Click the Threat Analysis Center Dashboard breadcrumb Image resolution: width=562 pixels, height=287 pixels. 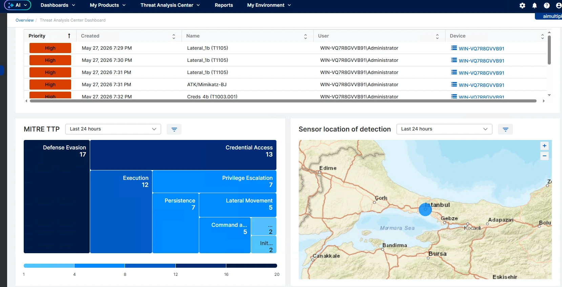pos(72,20)
